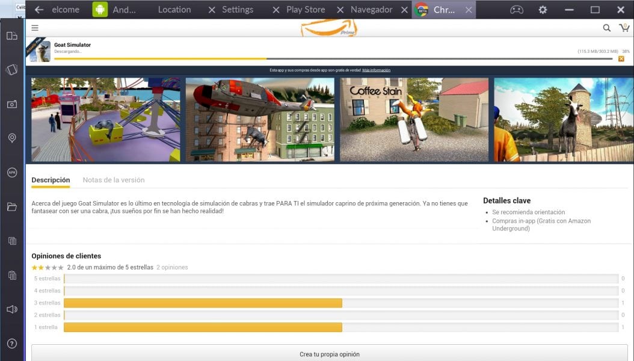Image resolution: width=634 pixels, height=361 pixels.
Task: Click the multi-window sidebar icon
Action: pyautogui.click(x=11, y=36)
